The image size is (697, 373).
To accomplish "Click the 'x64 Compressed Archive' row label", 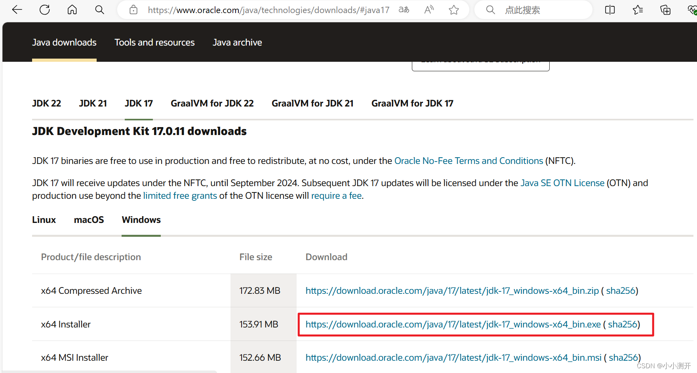I will 91,291.
